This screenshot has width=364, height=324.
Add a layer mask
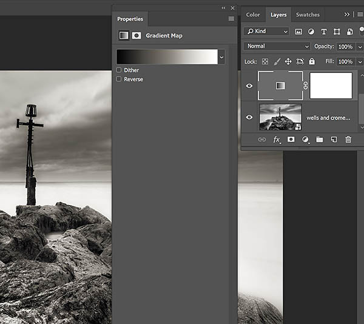pyautogui.click(x=291, y=140)
